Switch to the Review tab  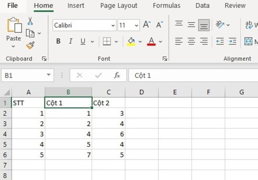(235, 6)
